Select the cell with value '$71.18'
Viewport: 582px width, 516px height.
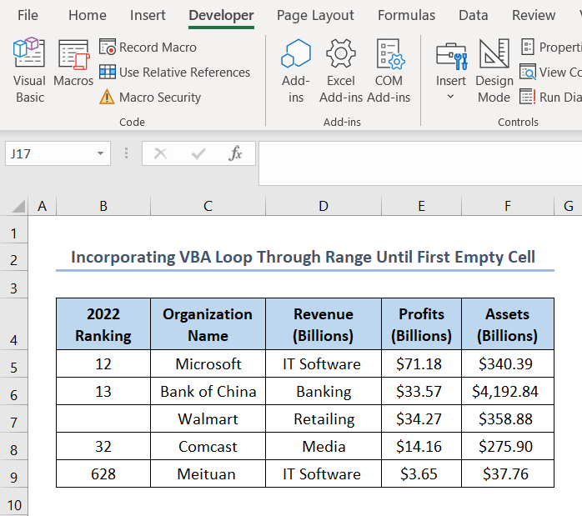(421, 364)
